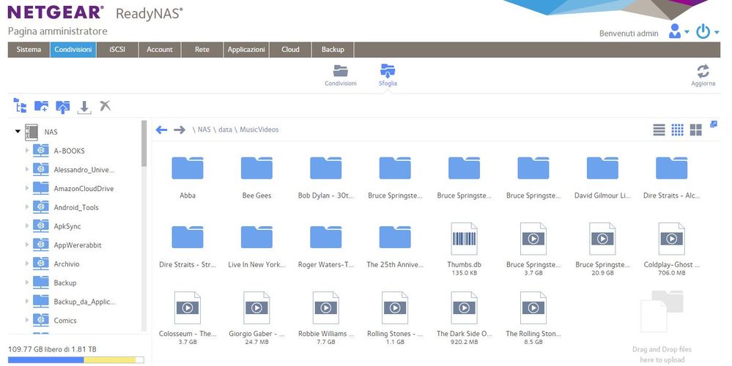Collapse the NAS tree root

18,132
